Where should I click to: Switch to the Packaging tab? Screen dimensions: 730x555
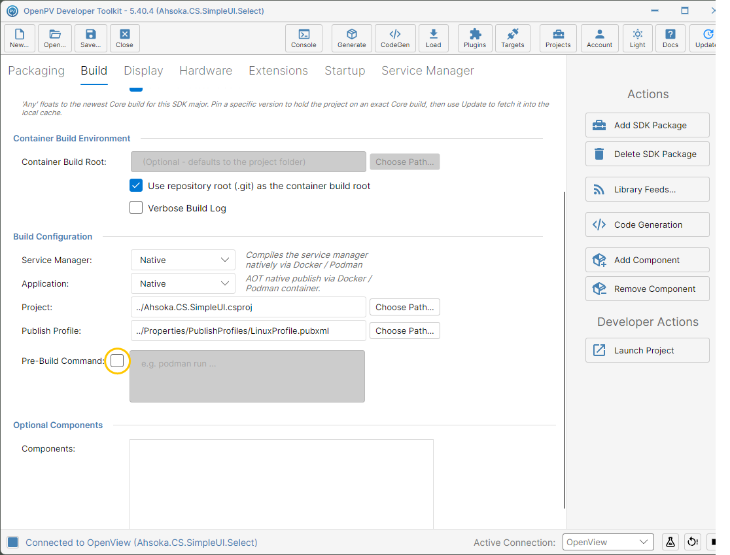[x=37, y=71]
